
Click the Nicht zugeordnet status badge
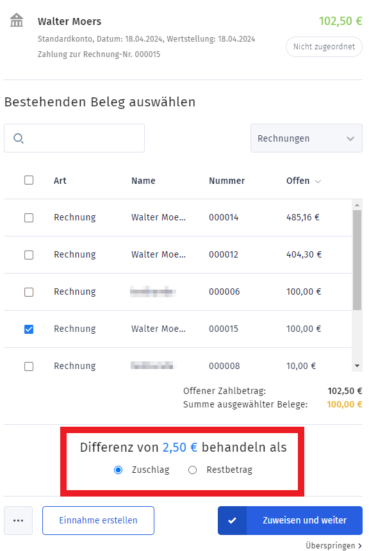point(324,47)
